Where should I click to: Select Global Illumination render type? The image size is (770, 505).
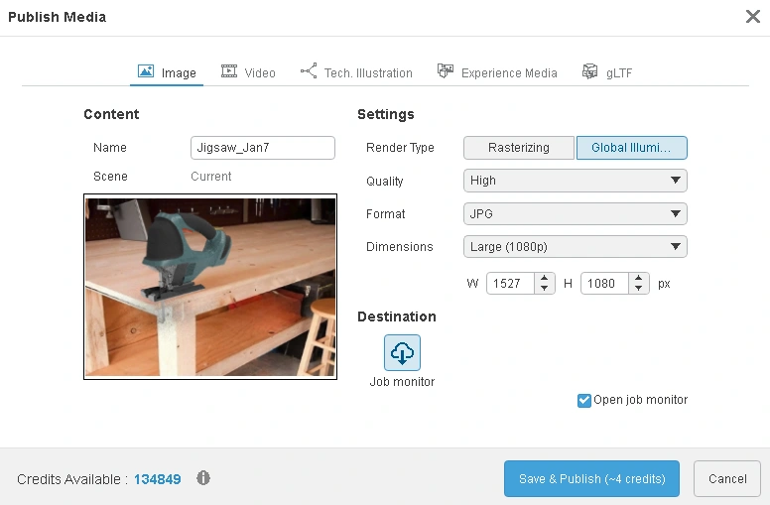tap(632, 148)
